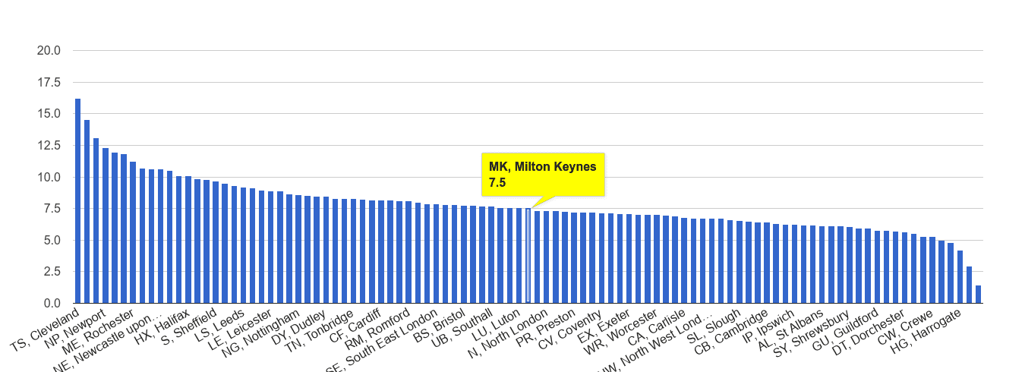
Task: Click the 0.0 y-axis value
Action: point(52,304)
